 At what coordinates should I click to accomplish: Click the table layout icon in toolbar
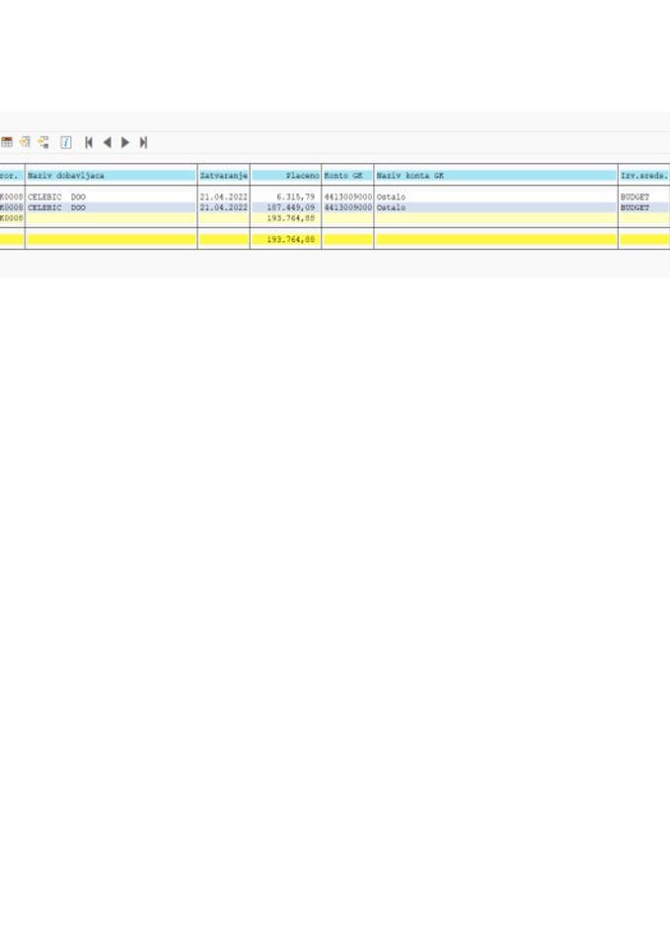7,142
